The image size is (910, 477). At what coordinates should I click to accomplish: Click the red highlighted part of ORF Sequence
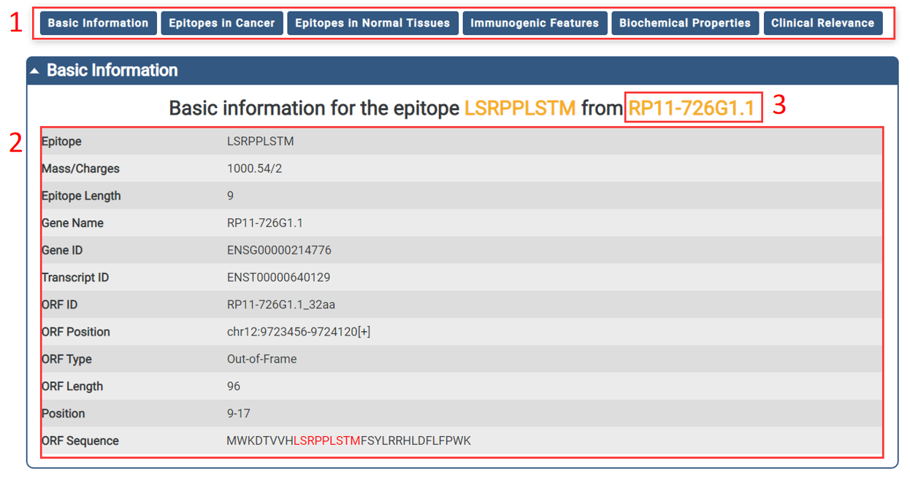327,441
